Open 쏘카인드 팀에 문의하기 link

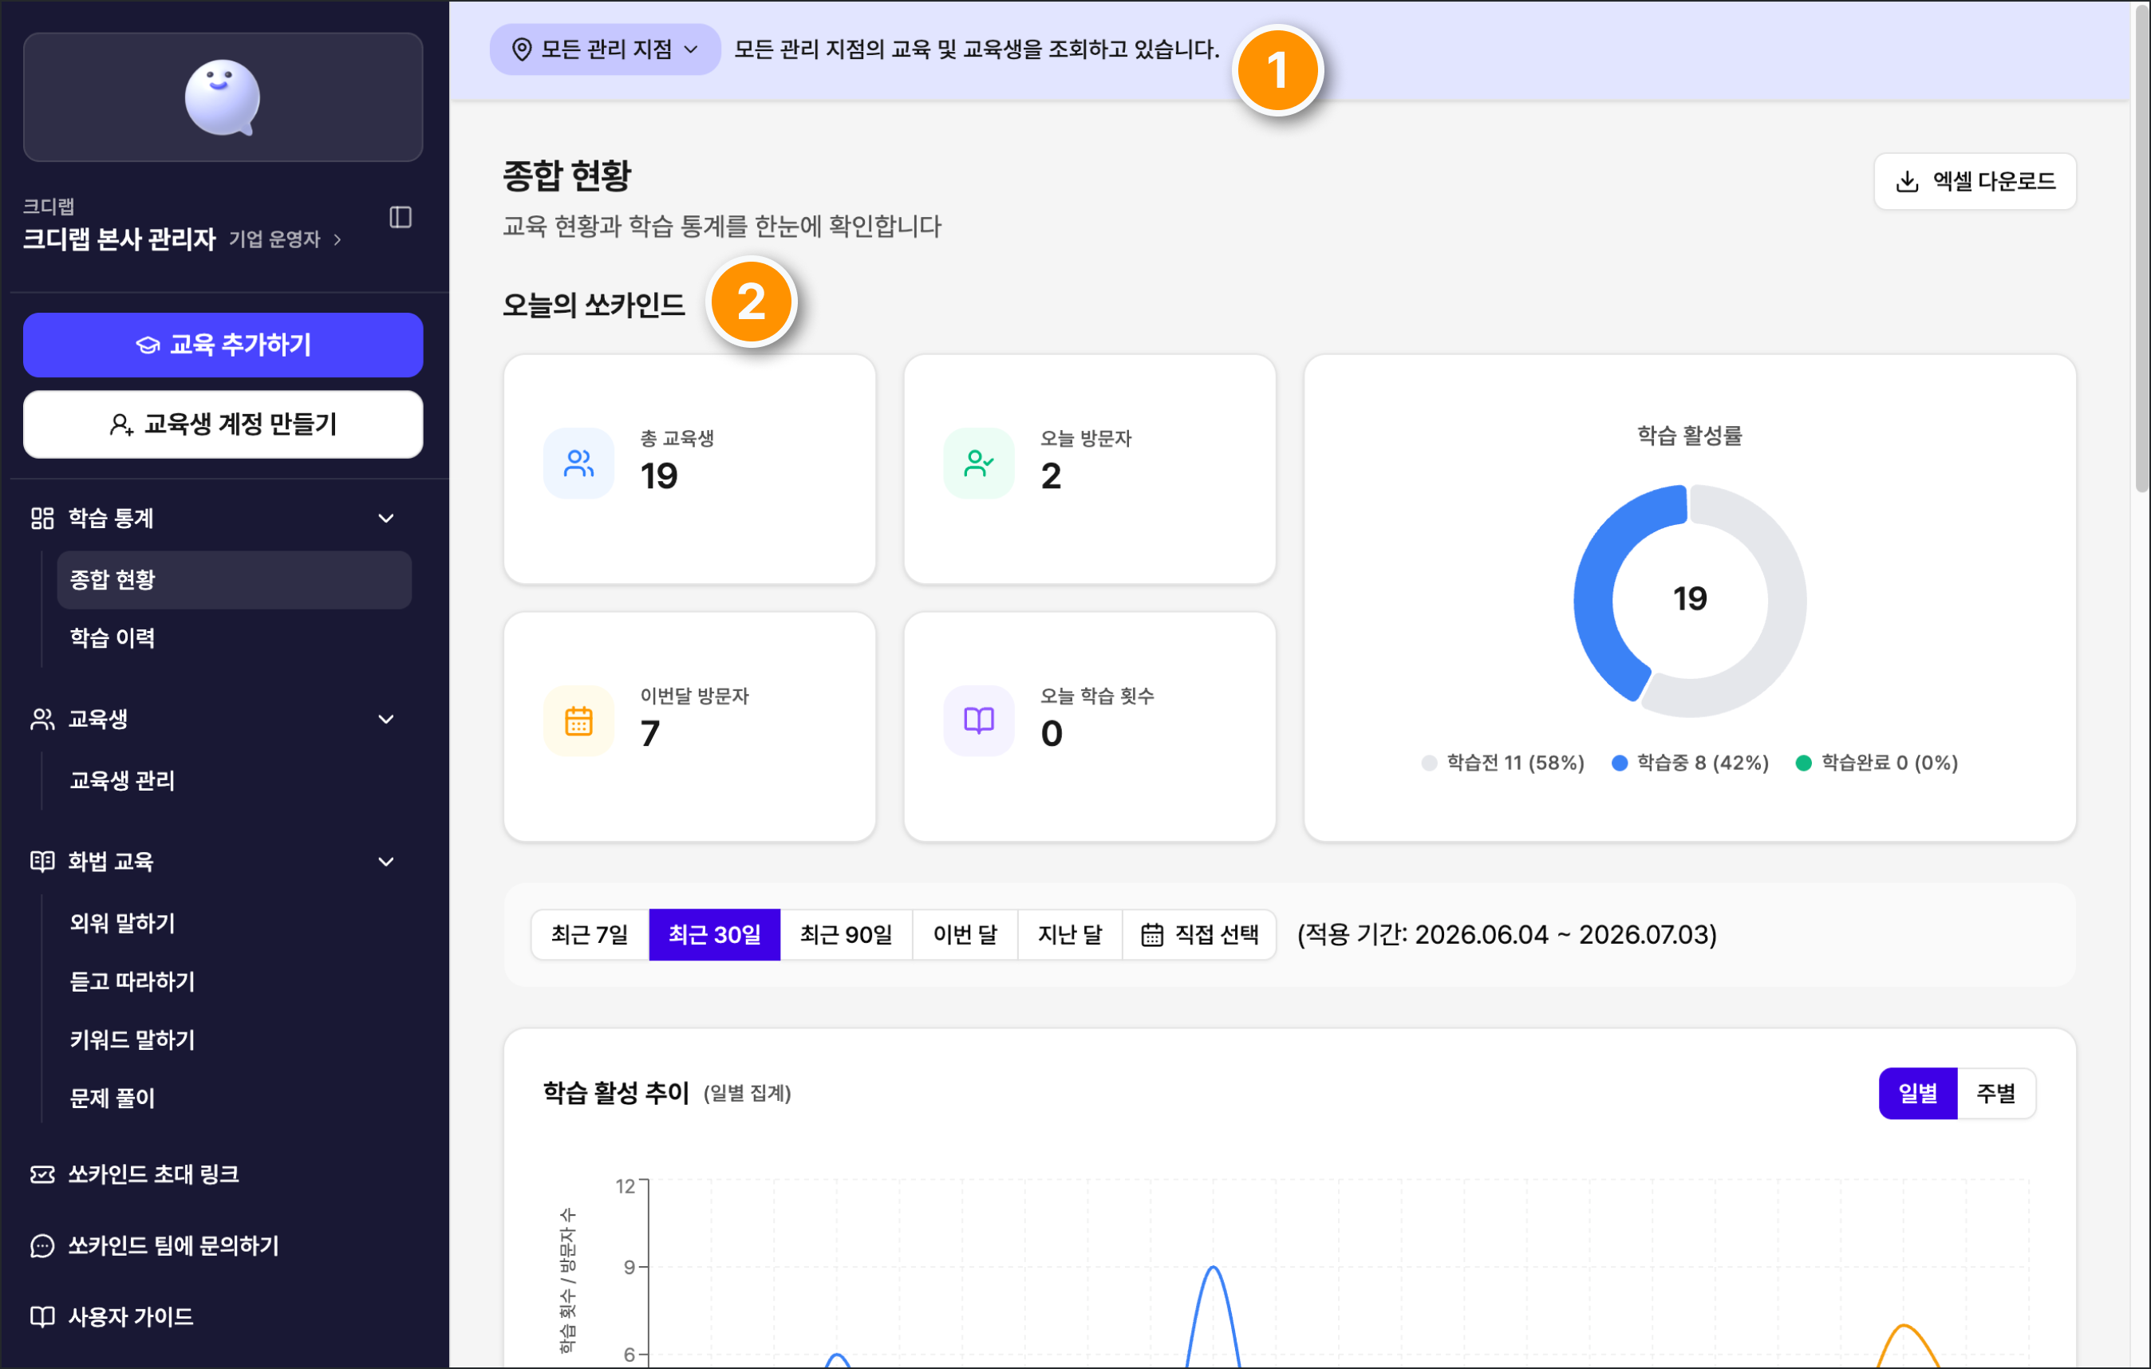(155, 1245)
